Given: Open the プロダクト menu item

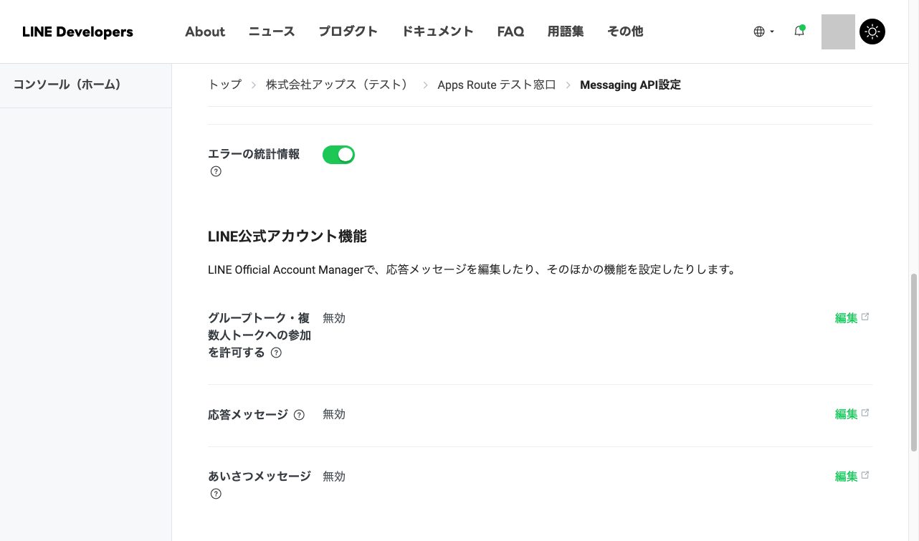Looking at the screenshot, I should click(348, 32).
